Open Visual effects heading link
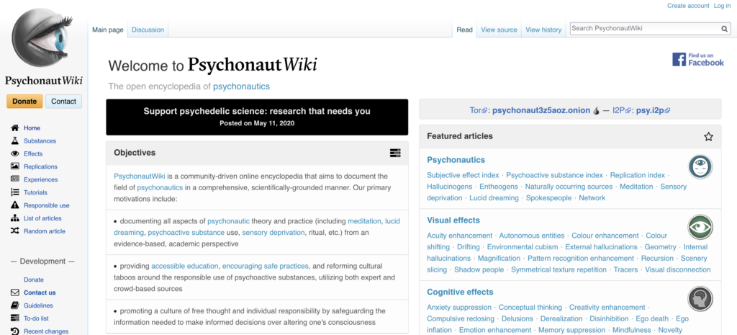 coord(453,220)
